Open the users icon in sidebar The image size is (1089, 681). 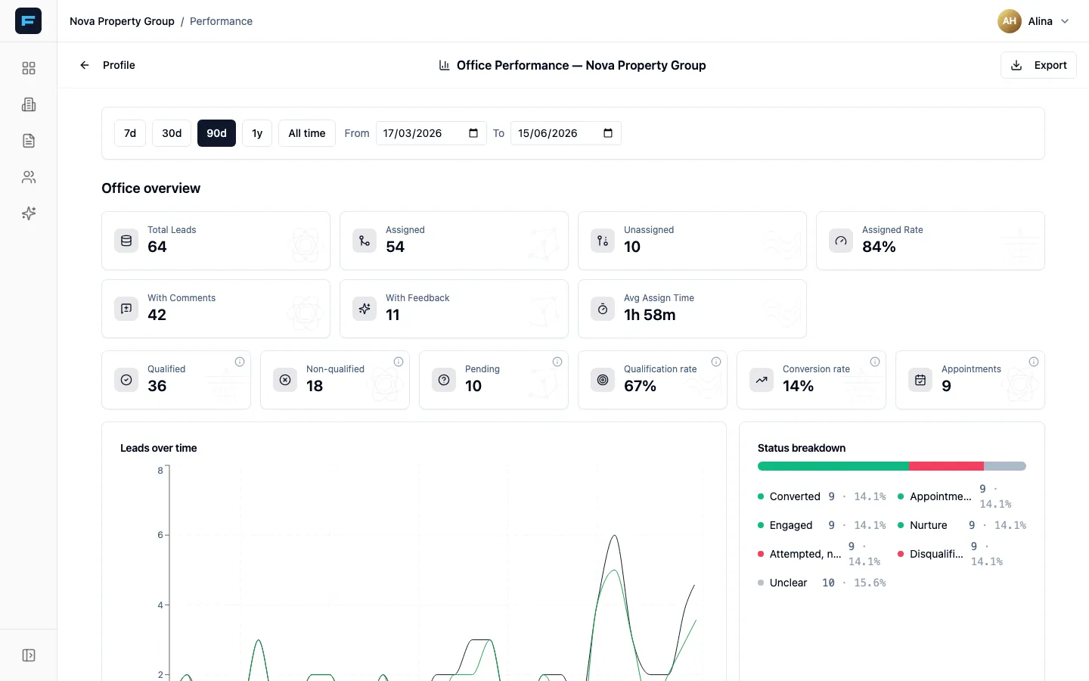coord(29,177)
